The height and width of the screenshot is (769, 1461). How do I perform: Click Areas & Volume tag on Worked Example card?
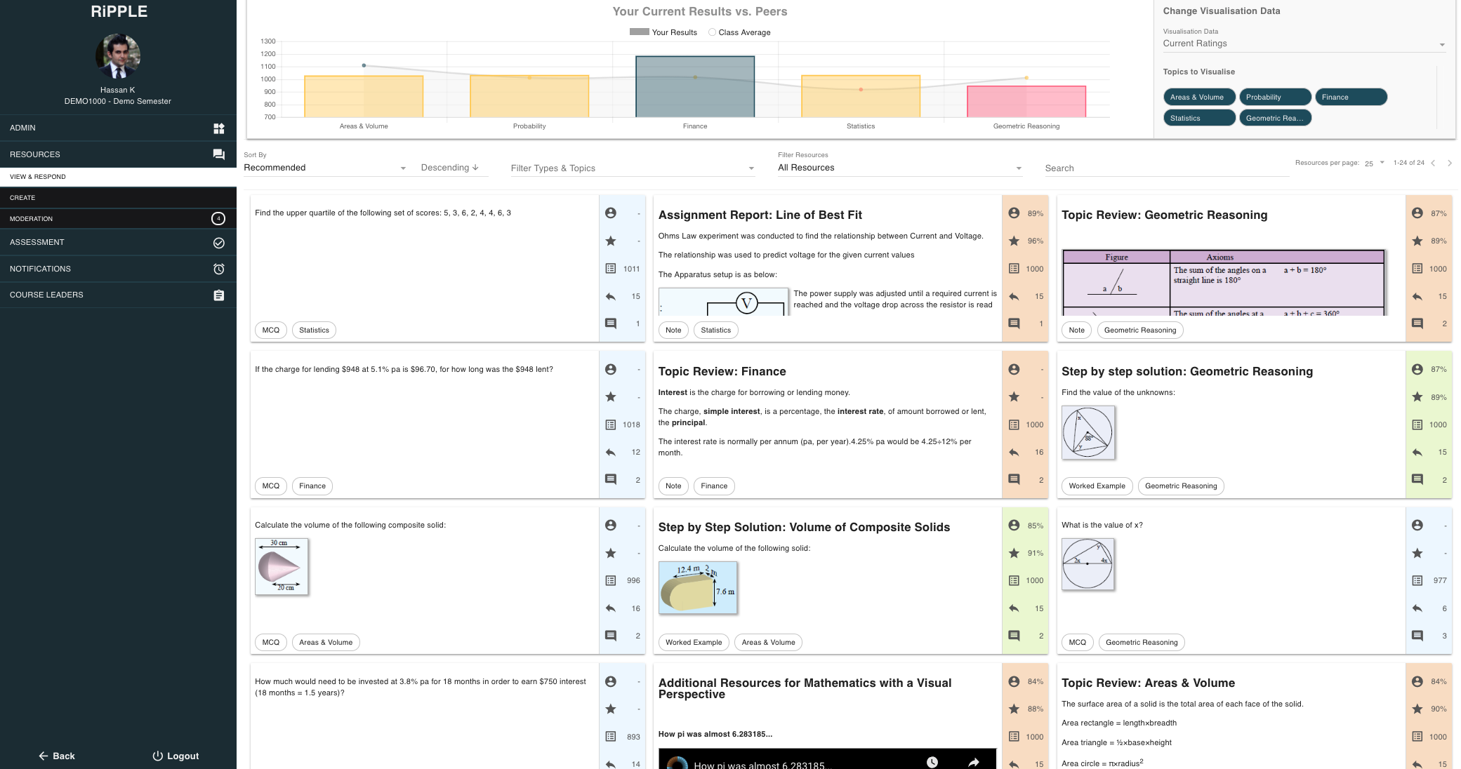(768, 642)
